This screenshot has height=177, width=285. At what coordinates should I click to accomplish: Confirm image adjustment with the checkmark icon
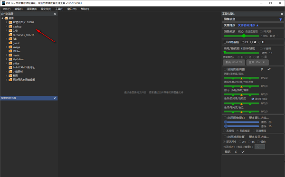pos(269,69)
